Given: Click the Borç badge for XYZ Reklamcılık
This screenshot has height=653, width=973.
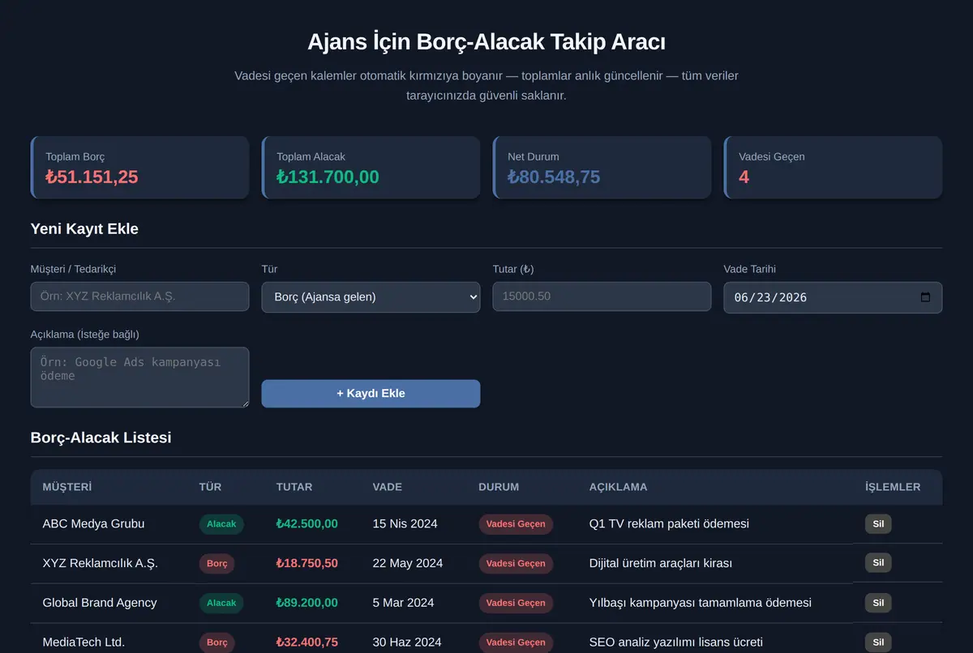Looking at the screenshot, I should 216,563.
